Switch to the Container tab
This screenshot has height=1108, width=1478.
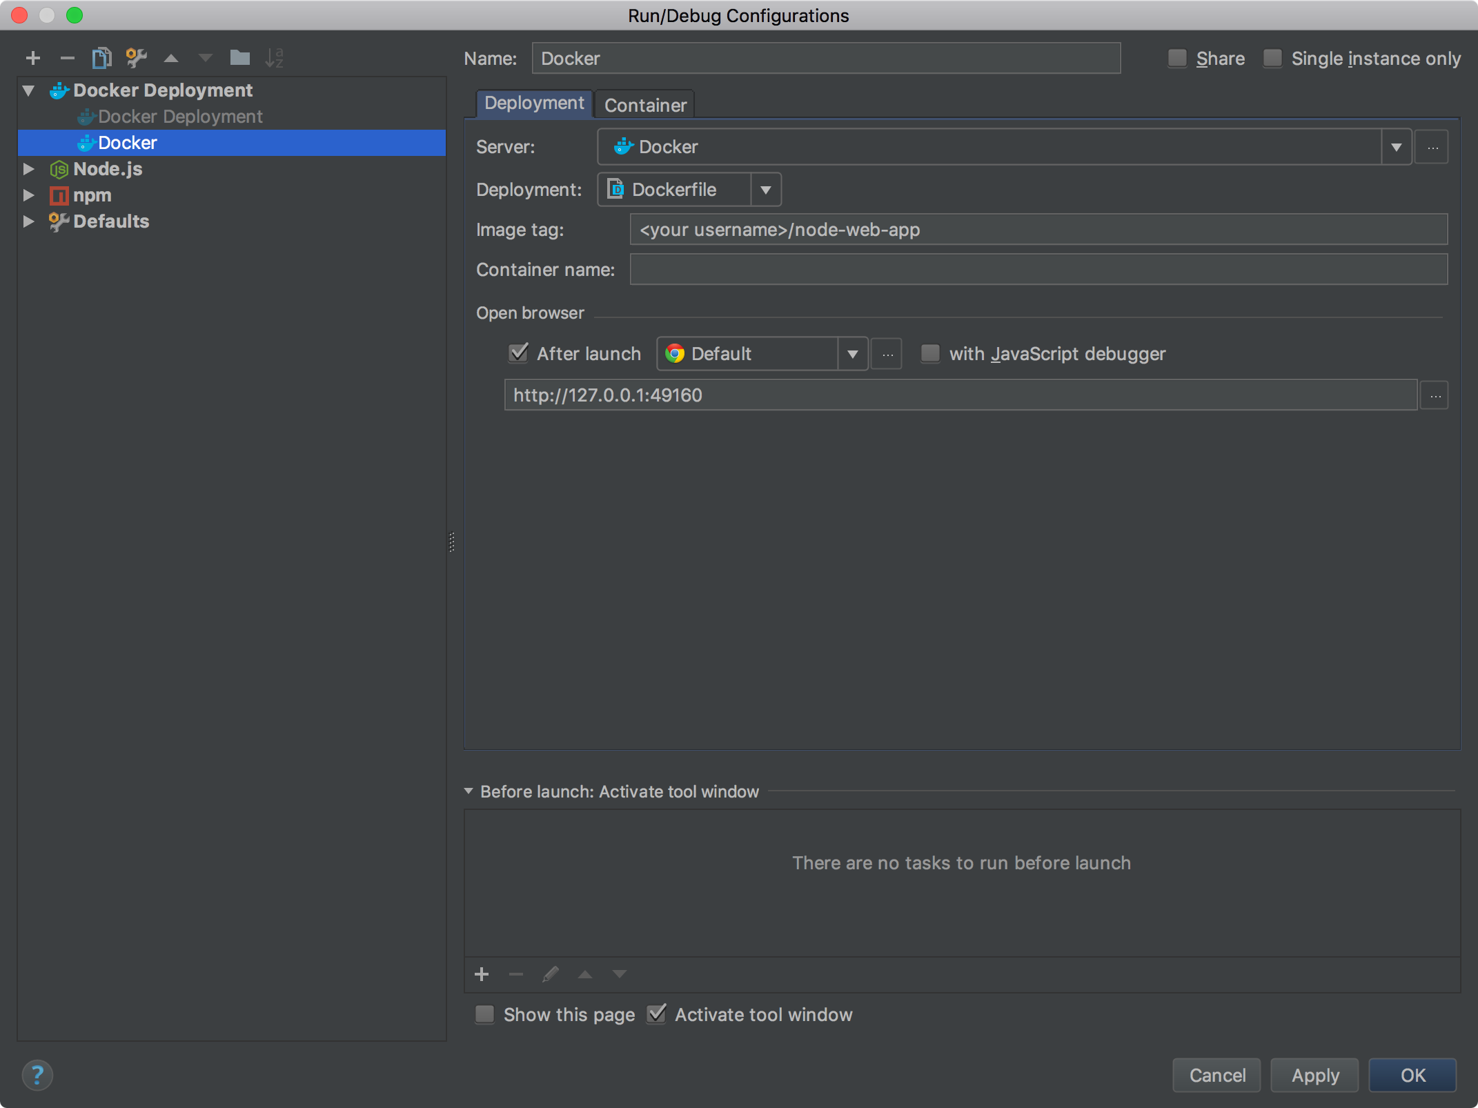pyautogui.click(x=645, y=105)
